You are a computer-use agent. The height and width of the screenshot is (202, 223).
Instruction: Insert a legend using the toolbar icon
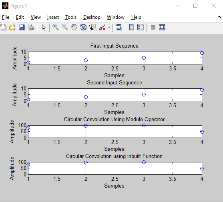coord(141,27)
